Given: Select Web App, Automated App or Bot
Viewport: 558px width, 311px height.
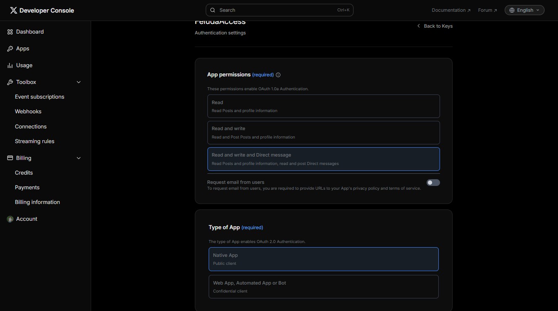Looking at the screenshot, I should tap(323, 287).
